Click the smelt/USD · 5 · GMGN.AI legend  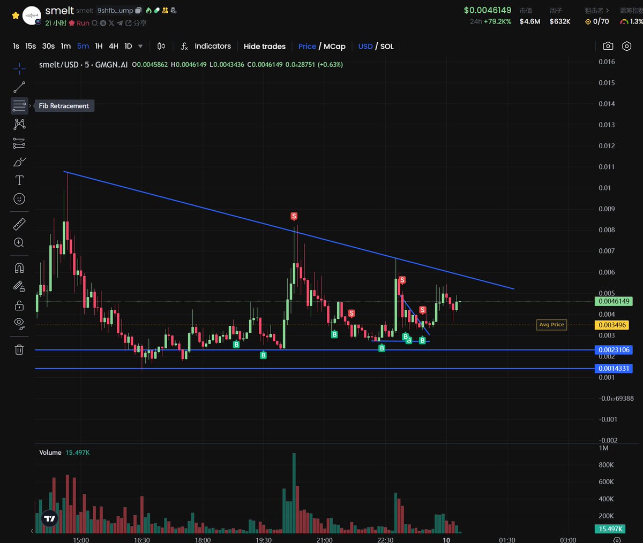click(83, 65)
